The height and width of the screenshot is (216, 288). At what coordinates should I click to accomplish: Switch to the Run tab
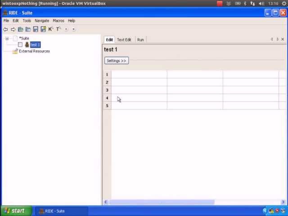click(140, 40)
